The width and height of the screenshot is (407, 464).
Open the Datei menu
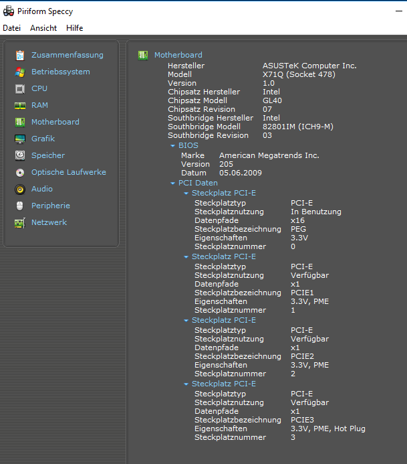point(12,28)
